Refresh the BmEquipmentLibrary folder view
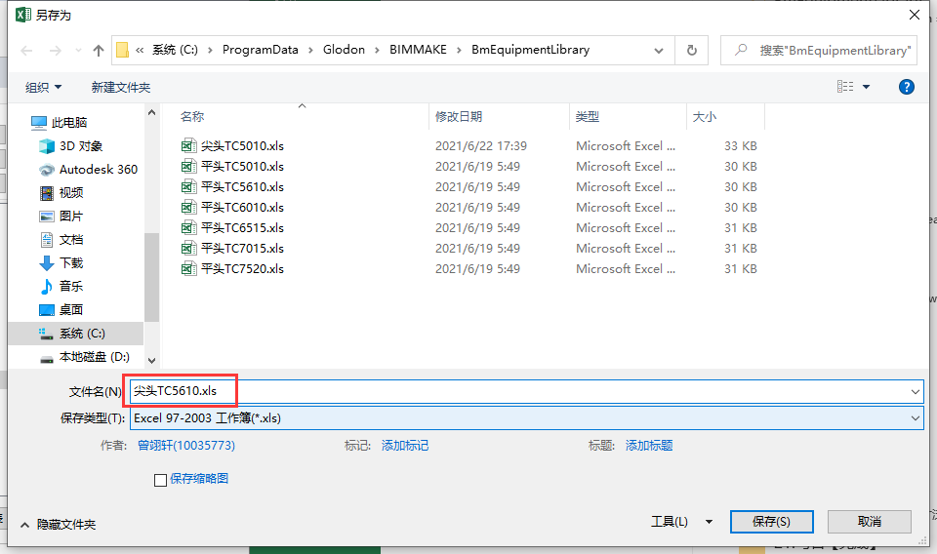This screenshot has height=554, width=937. pyautogui.click(x=692, y=51)
